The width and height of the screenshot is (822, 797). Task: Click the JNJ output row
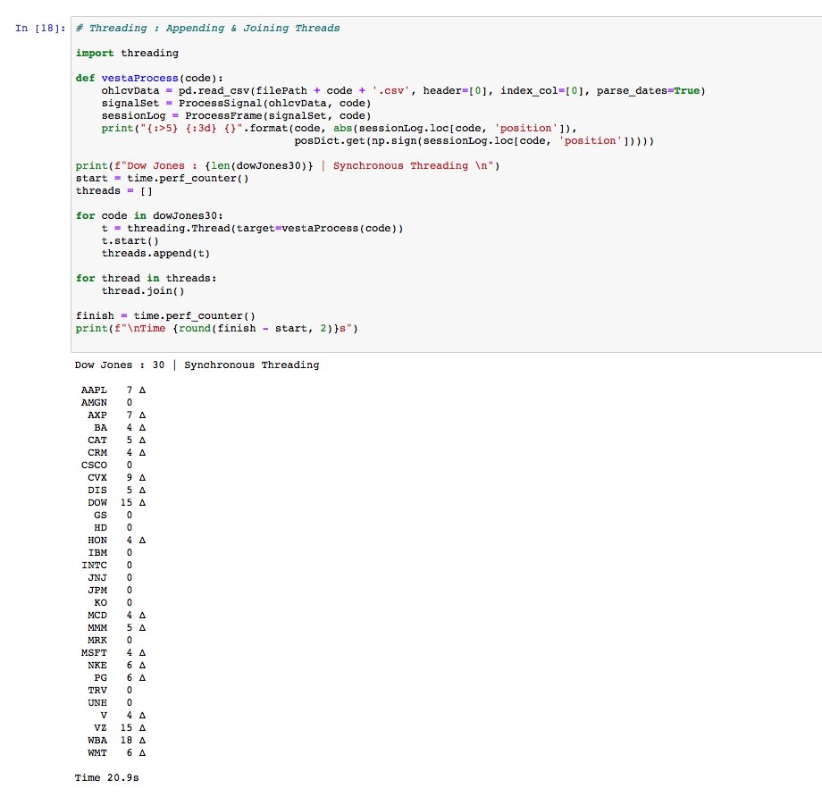[x=110, y=578]
